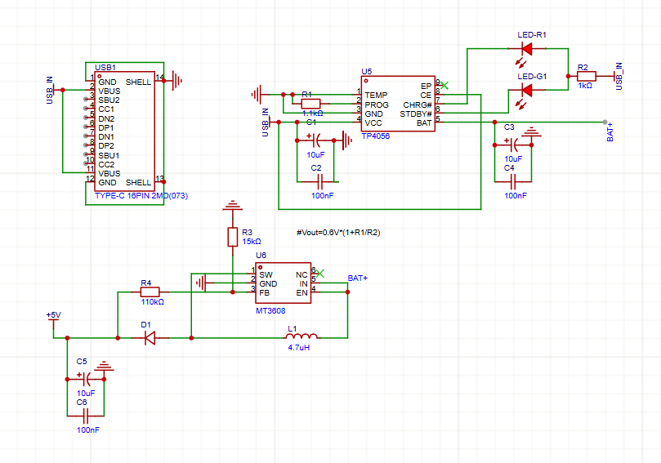Image resolution: width=661 pixels, height=463 pixels.
Task: Click the +5V net label
Action: click(54, 315)
